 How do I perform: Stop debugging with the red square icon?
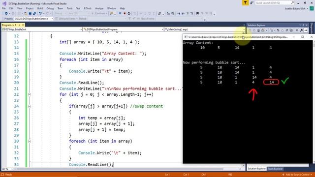(x=125, y=13)
